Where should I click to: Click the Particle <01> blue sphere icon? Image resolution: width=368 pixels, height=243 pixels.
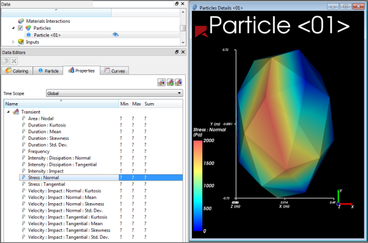(x=29, y=35)
